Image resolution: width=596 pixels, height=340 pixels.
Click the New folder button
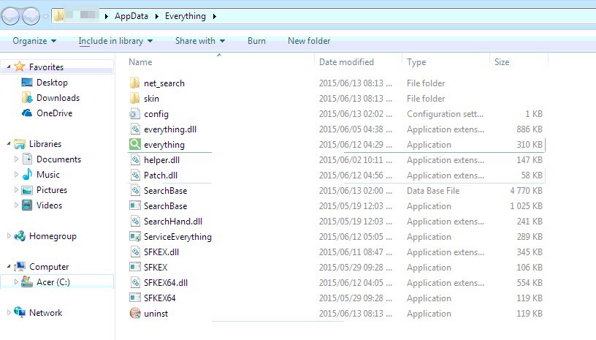pyautogui.click(x=309, y=41)
